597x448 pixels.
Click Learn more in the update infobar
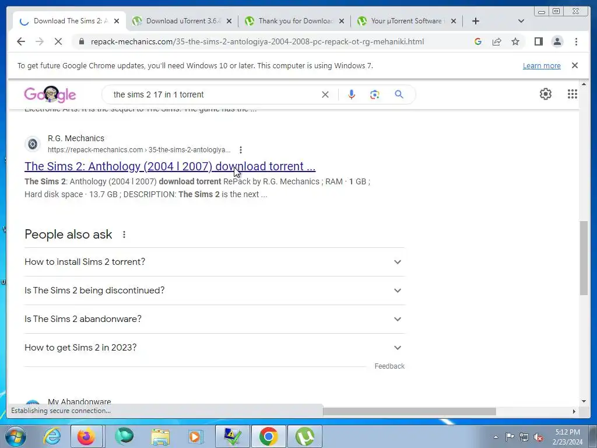tap(542, 65)
